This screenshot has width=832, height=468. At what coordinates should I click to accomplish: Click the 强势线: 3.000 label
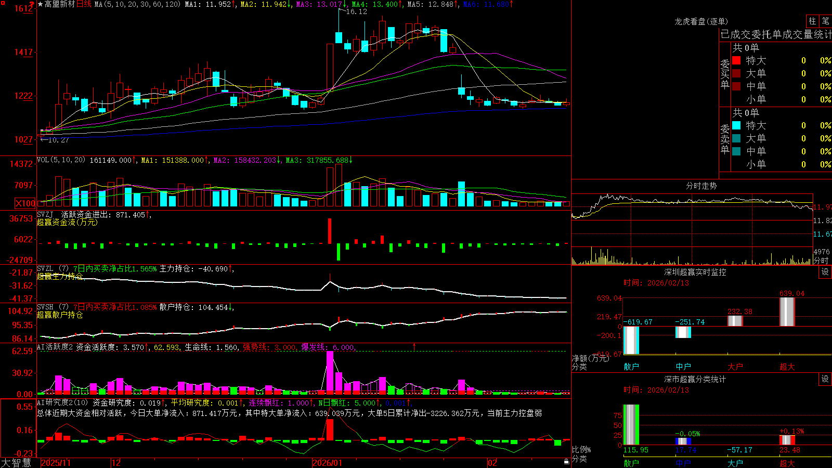(x=269, y=347)
